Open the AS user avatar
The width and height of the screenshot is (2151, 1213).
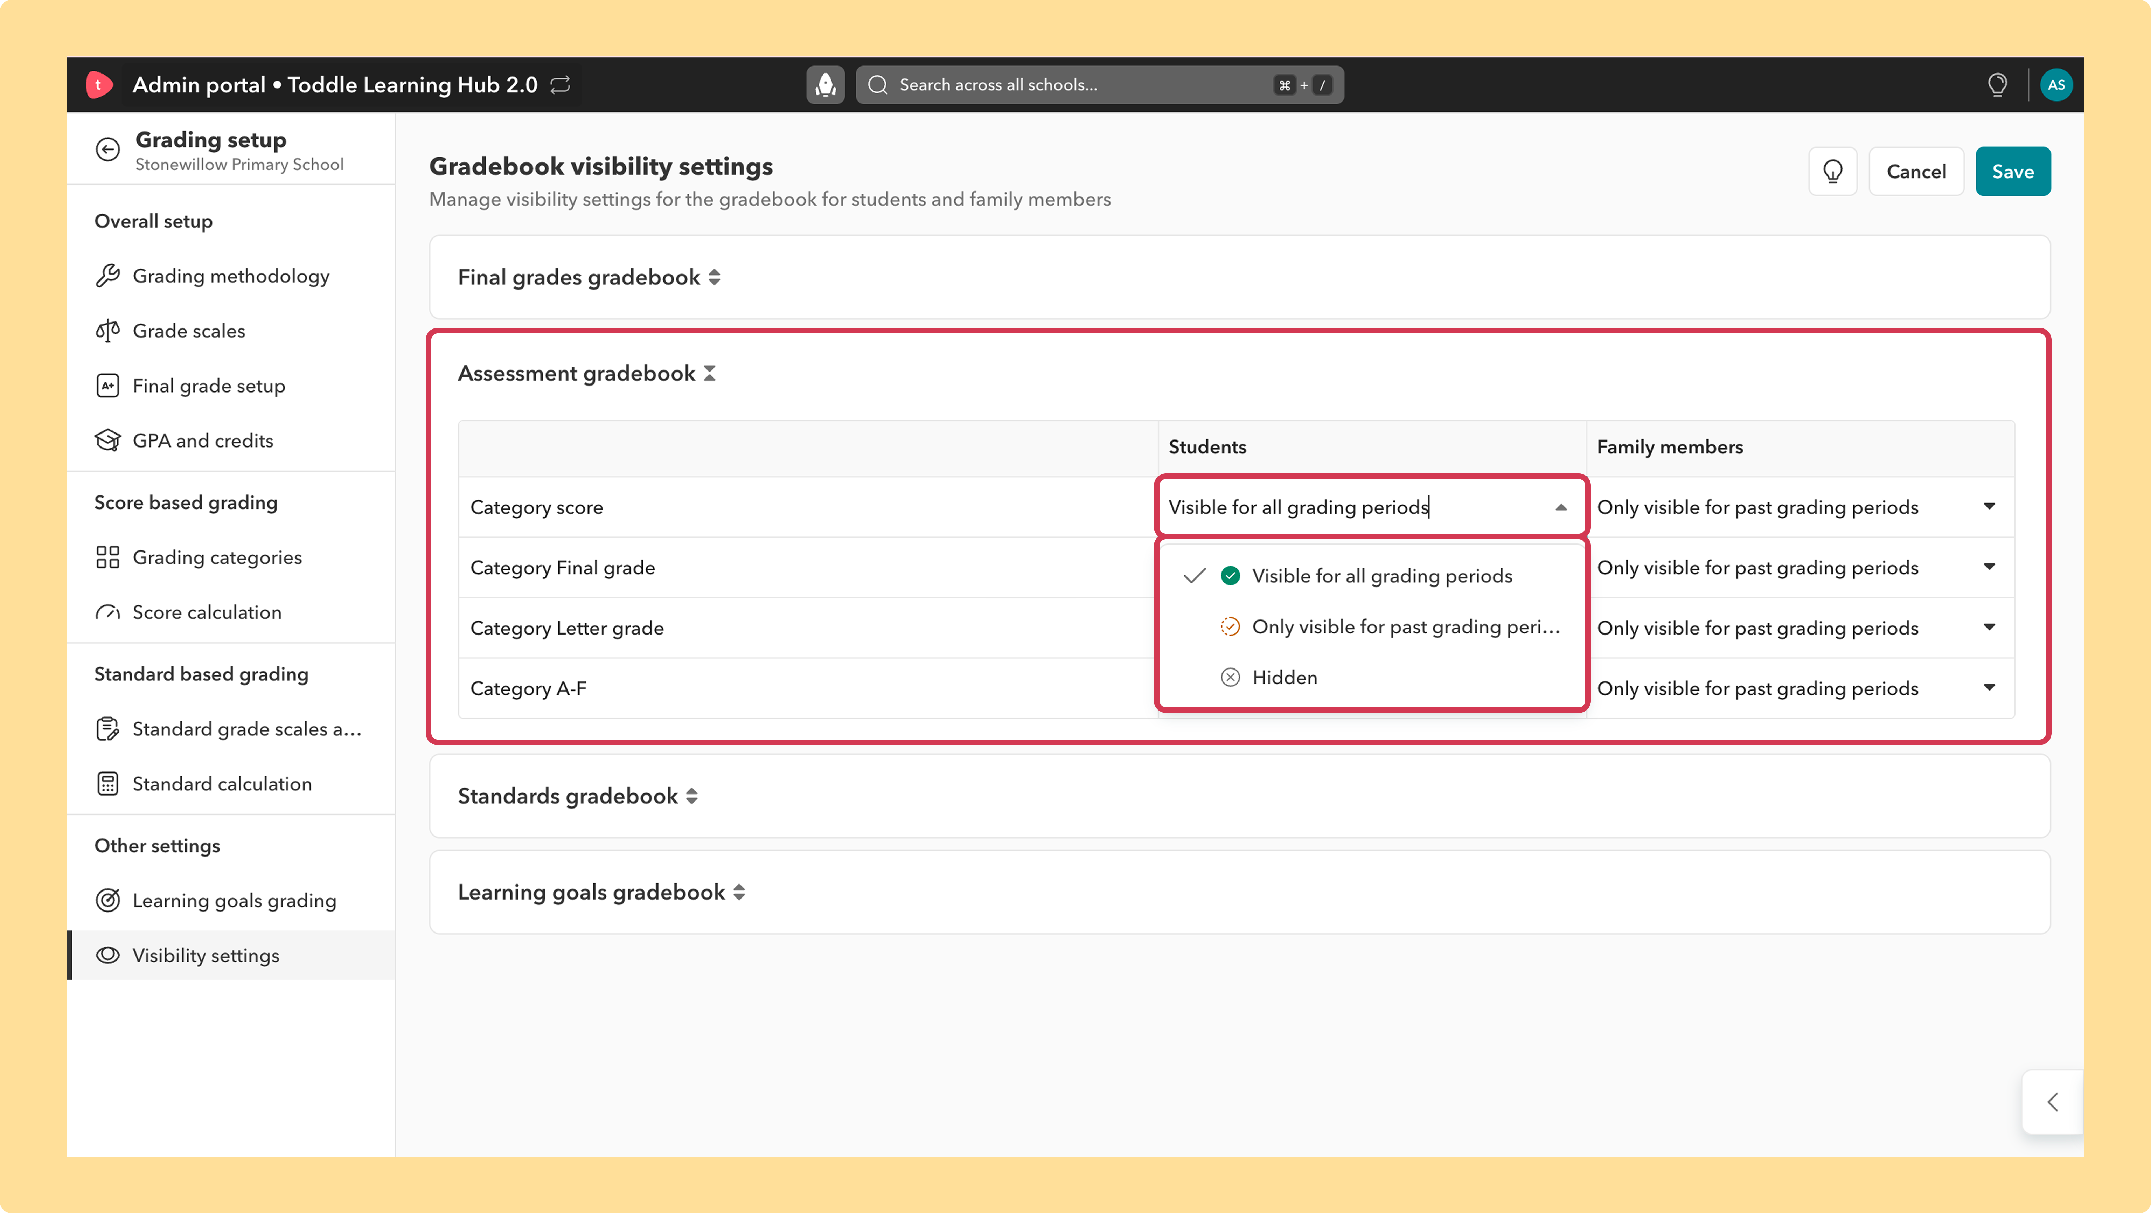(2056, 84)
